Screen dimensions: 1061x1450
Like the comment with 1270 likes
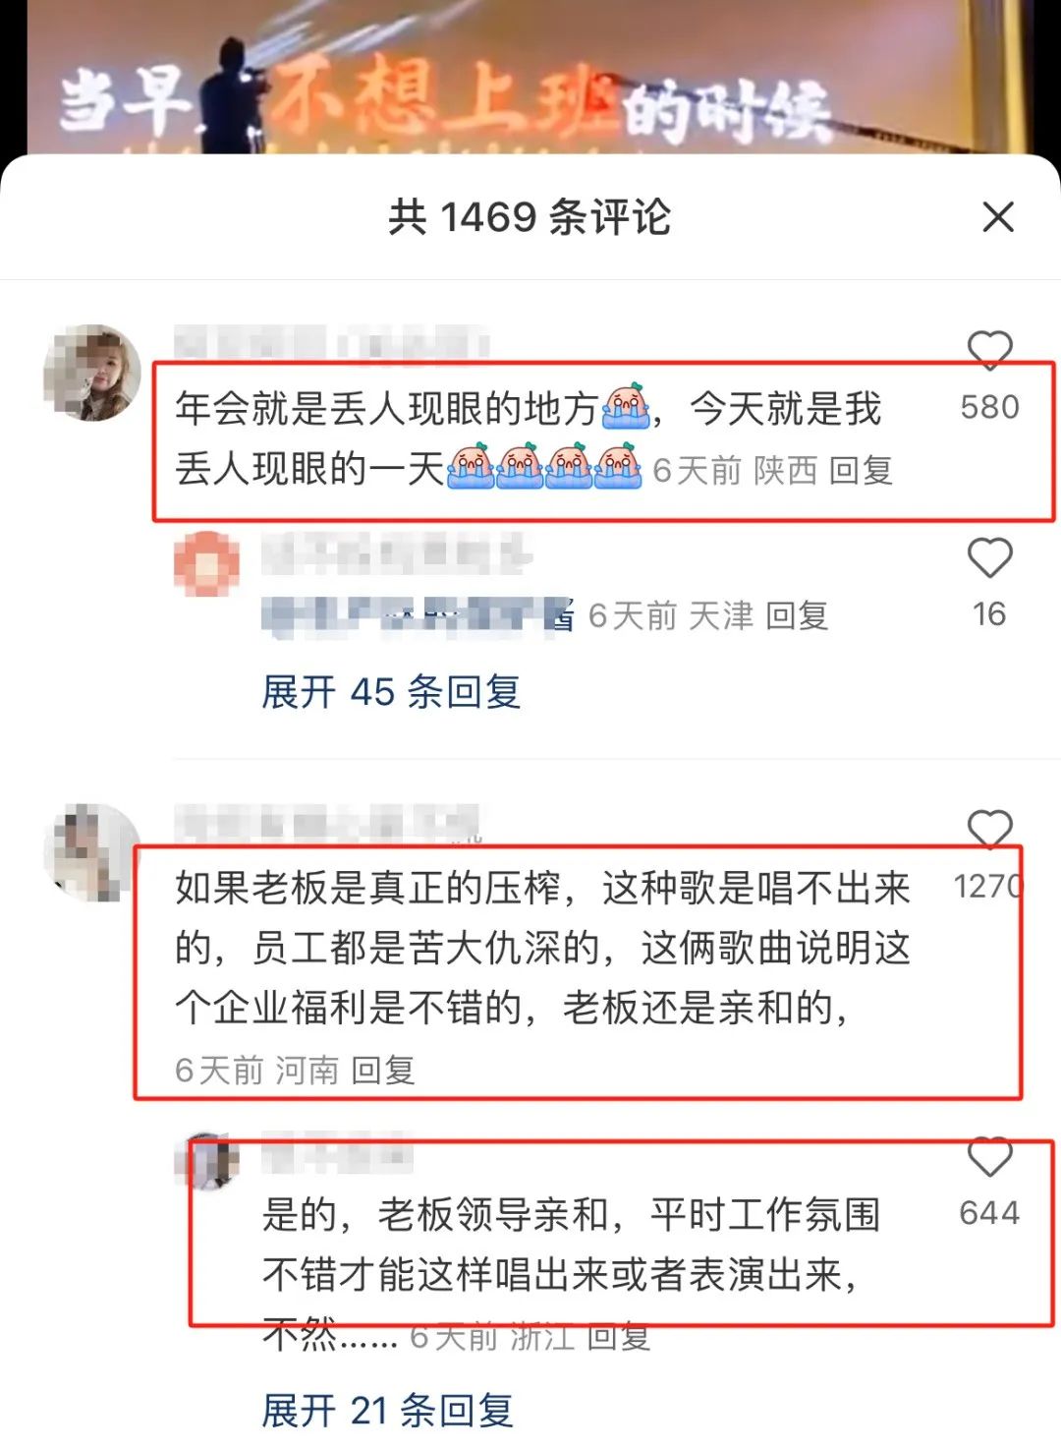(989, 829)
